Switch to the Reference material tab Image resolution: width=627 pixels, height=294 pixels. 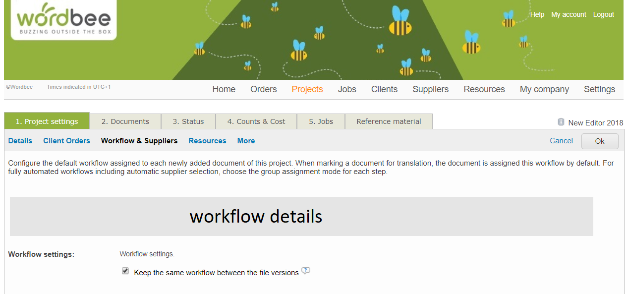click(389, 121)
